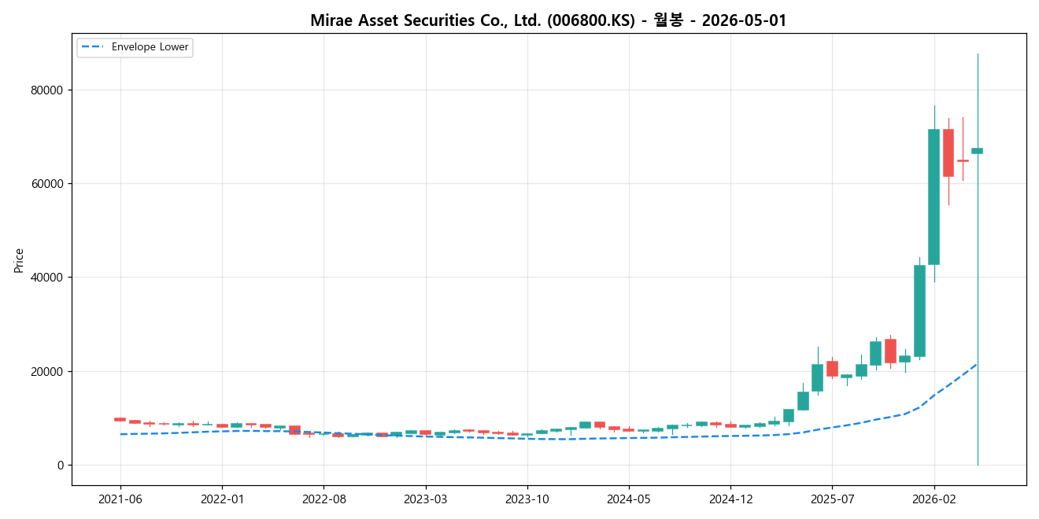Click the 80000 y-axis tick label
Image resolution: width=1039 pixels, height=519 pixels.
tap(47, 90)
